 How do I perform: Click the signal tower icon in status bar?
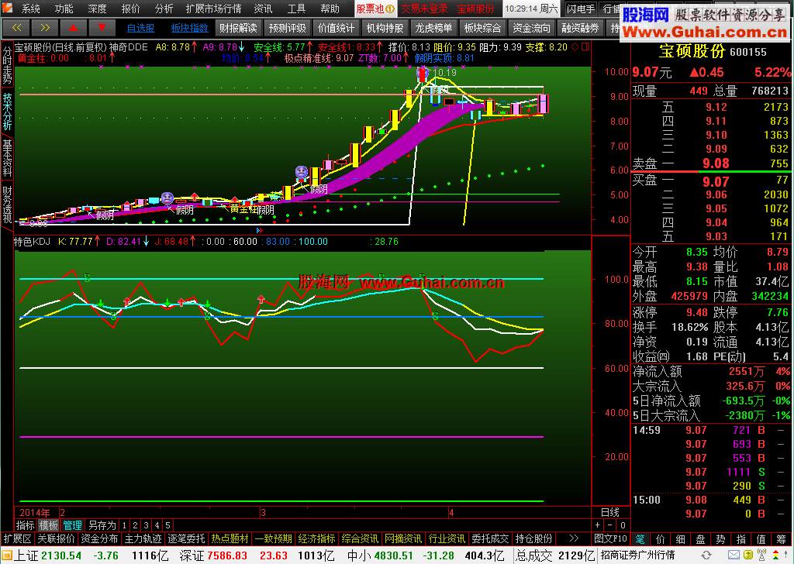761,555
